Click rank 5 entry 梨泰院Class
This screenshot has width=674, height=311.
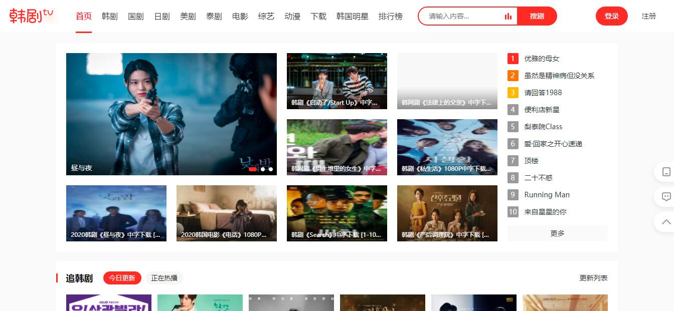click(543, 127)
